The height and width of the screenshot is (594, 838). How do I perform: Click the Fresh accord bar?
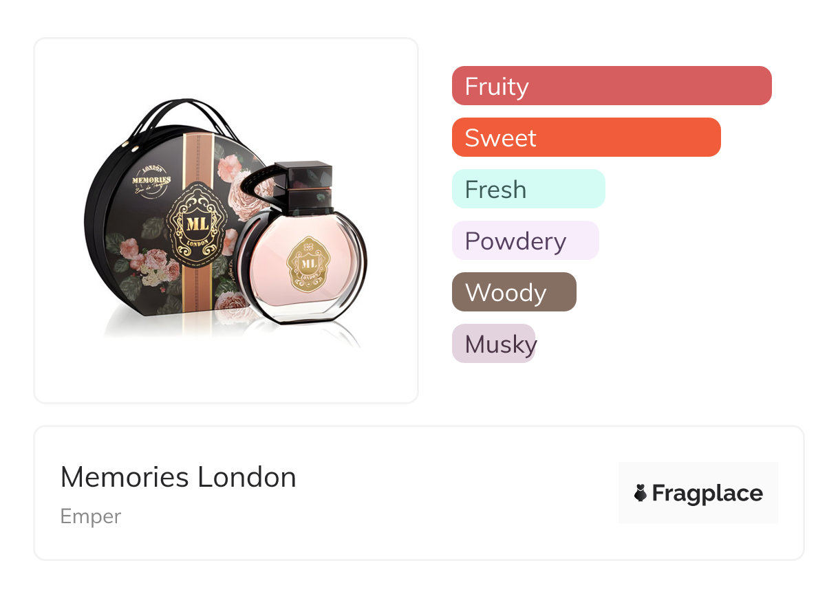pos(528,189)
